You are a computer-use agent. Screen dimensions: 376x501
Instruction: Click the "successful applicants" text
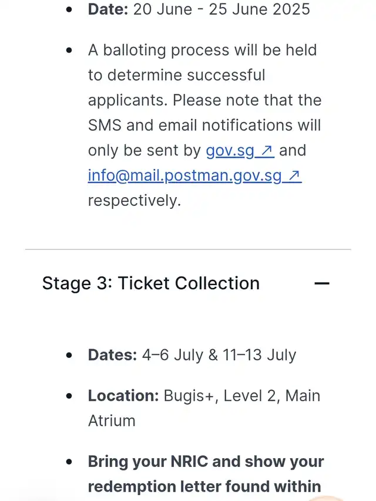(x=176, y=87)
